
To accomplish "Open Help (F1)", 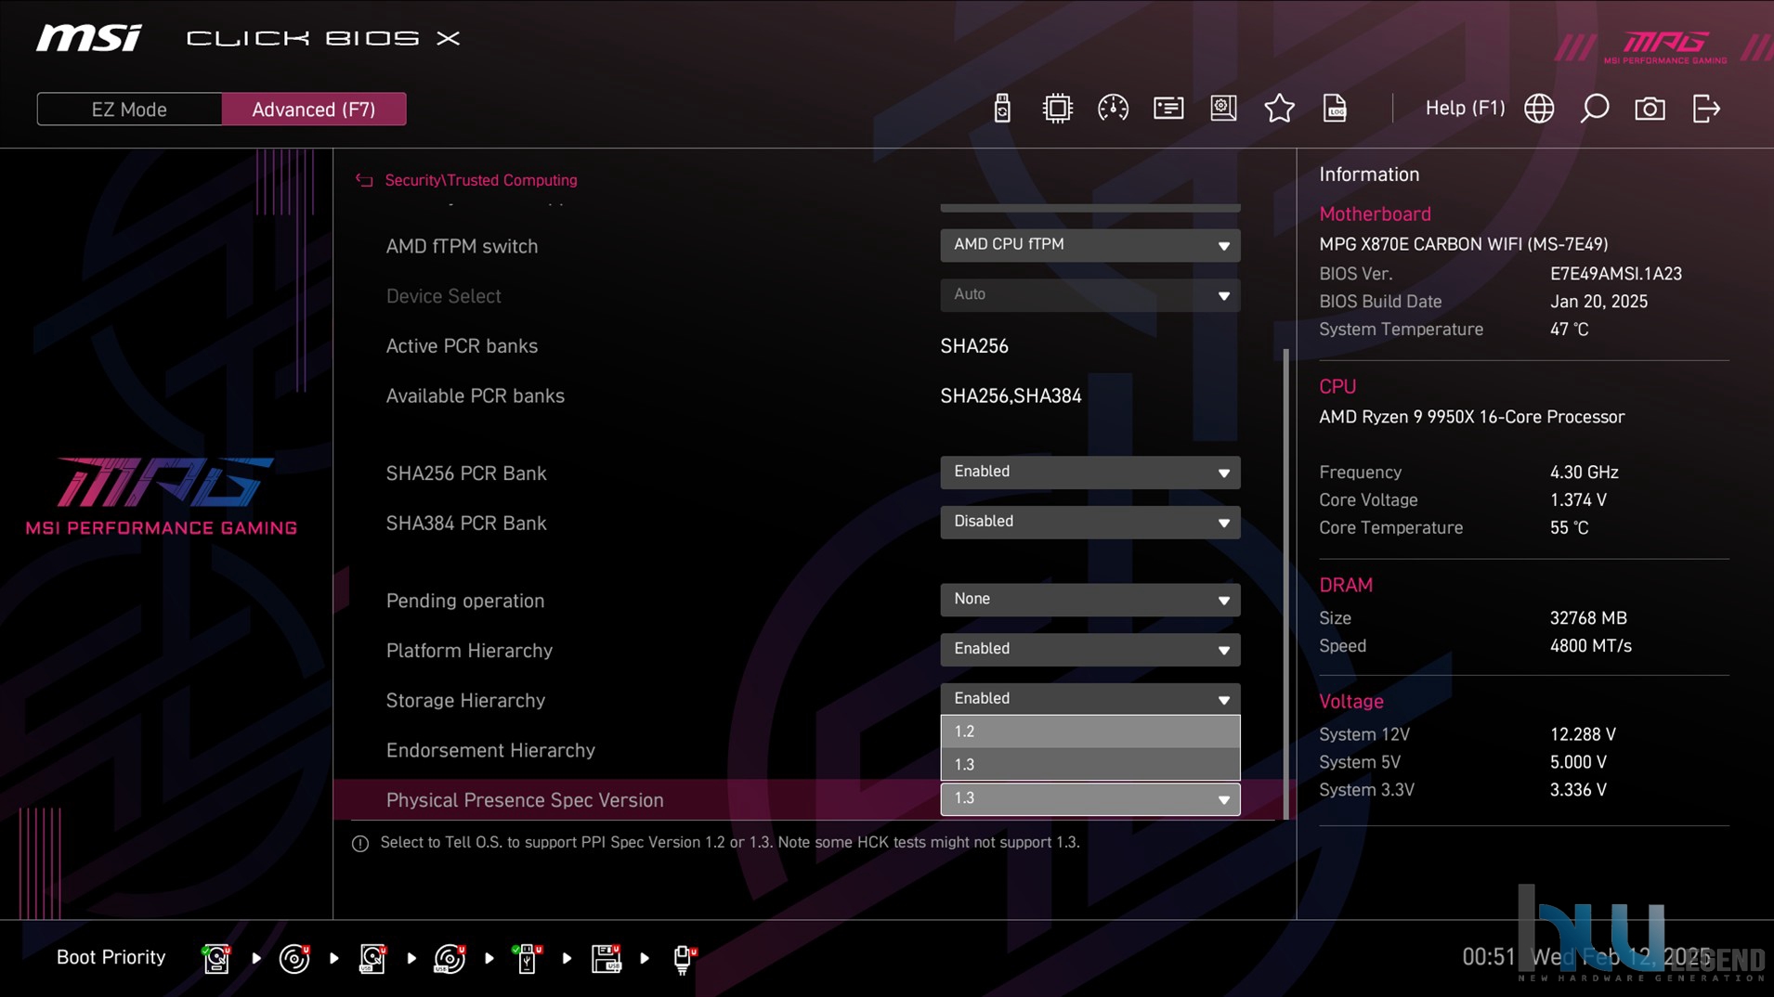I will pos(1465,108).
